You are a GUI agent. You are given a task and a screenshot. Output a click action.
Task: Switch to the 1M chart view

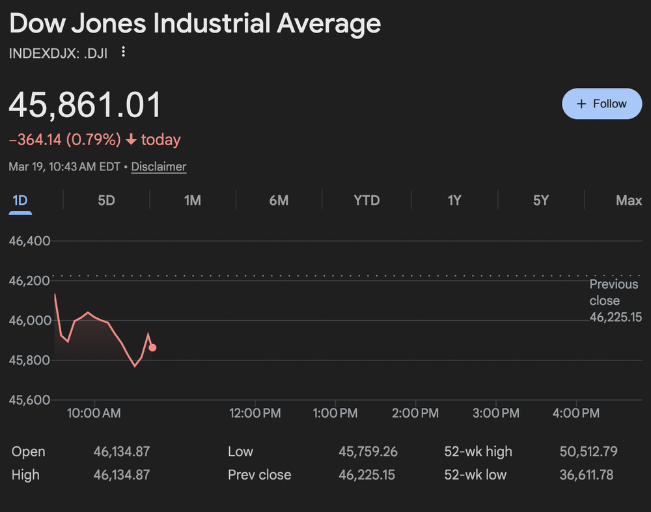point(193,200)
